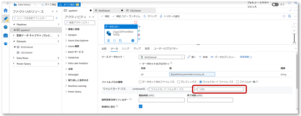Select file path in dataset option
This screenshot has height=116, width=301.
click(x=140, y=82)
